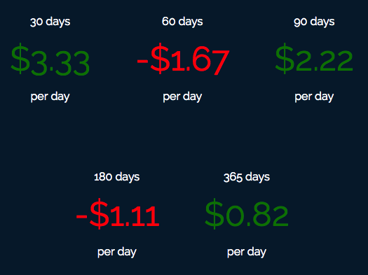Click 'per day' under -$1.67
The height and width of the screenshot is (275, 368).
(182, 97)
